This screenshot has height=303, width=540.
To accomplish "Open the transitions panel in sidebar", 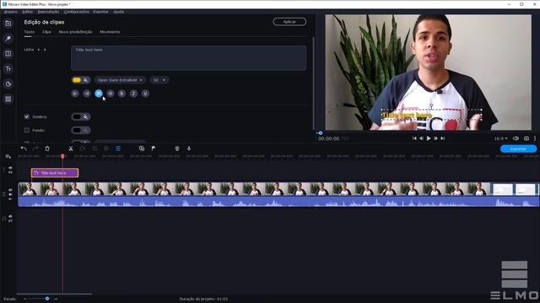I will (x=8, y=54).
